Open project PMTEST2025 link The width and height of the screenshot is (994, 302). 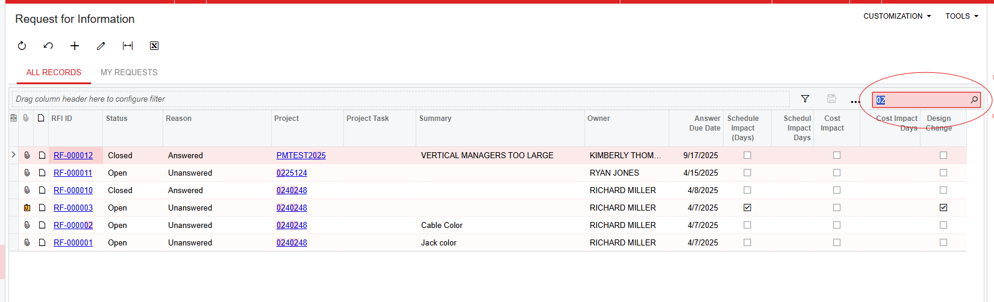pyautogui.click(x=301, y=155)
